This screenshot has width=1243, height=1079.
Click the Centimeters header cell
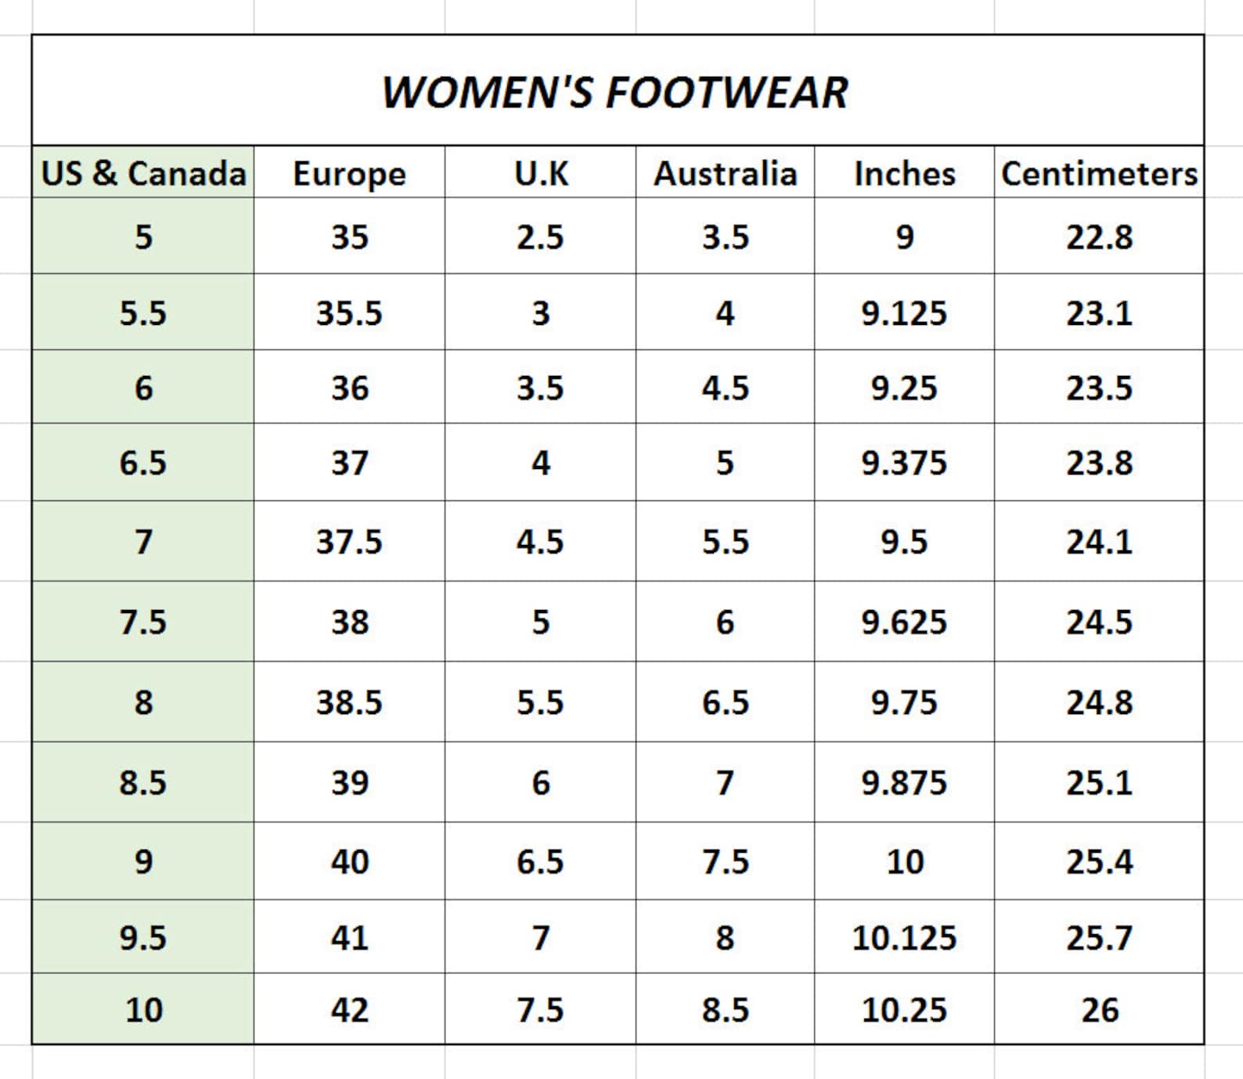coord(1099,171)
